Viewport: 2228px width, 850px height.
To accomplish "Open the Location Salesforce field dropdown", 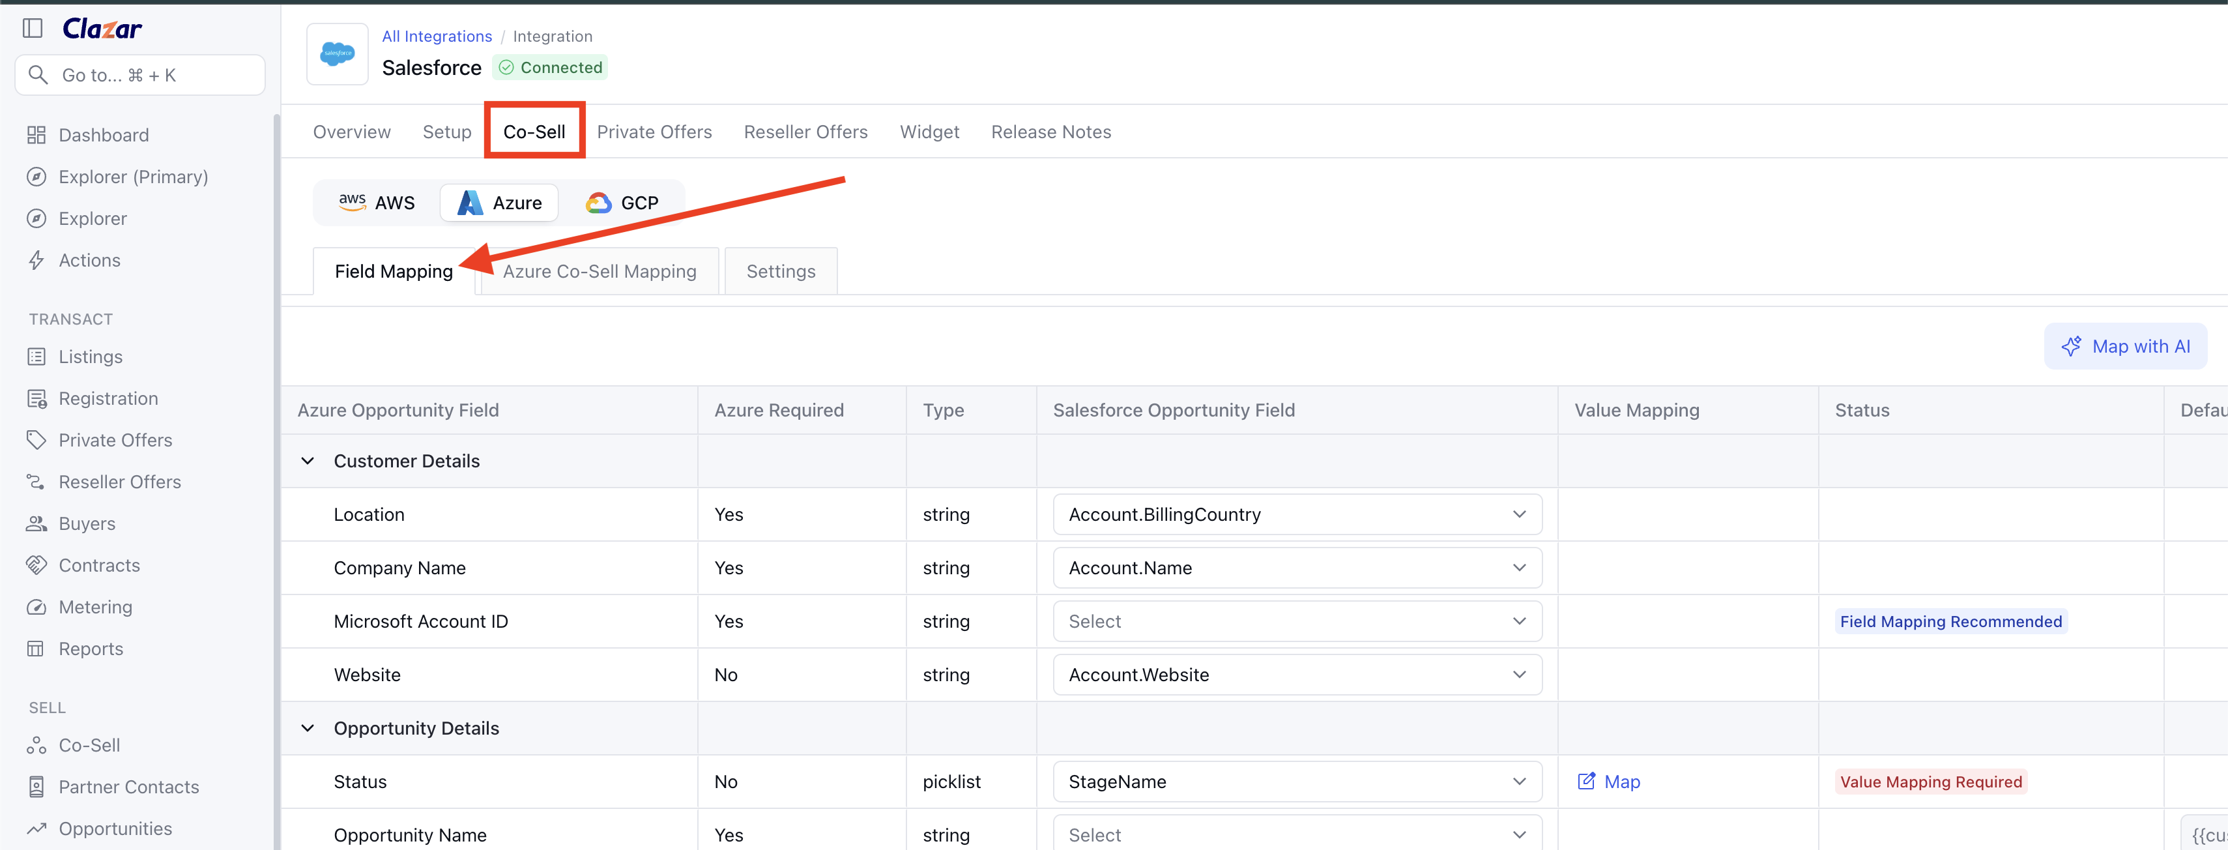I will pos(1297,514).
